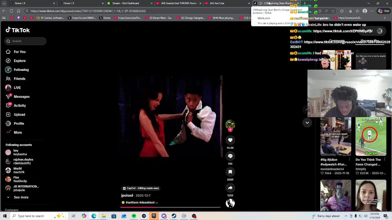
Task: Go to the next video with the down arrow
Action: point(307,123)
